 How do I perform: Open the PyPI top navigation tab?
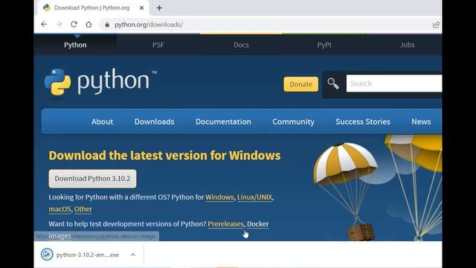[324, 45]
